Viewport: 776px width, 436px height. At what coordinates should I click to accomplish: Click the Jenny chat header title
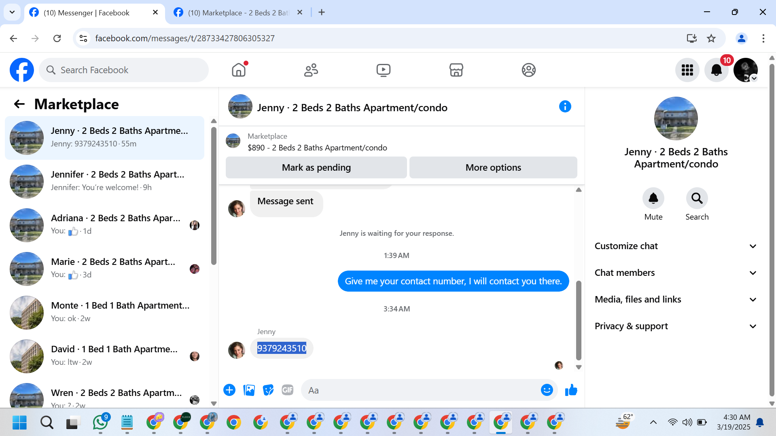(x=352, y=108)
